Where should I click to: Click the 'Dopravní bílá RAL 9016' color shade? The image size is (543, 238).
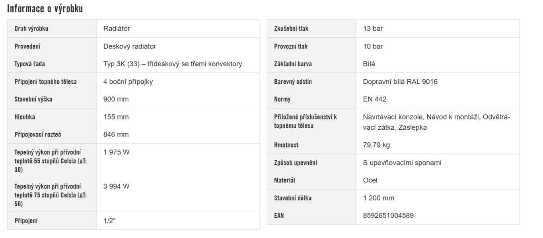point(400,82)
